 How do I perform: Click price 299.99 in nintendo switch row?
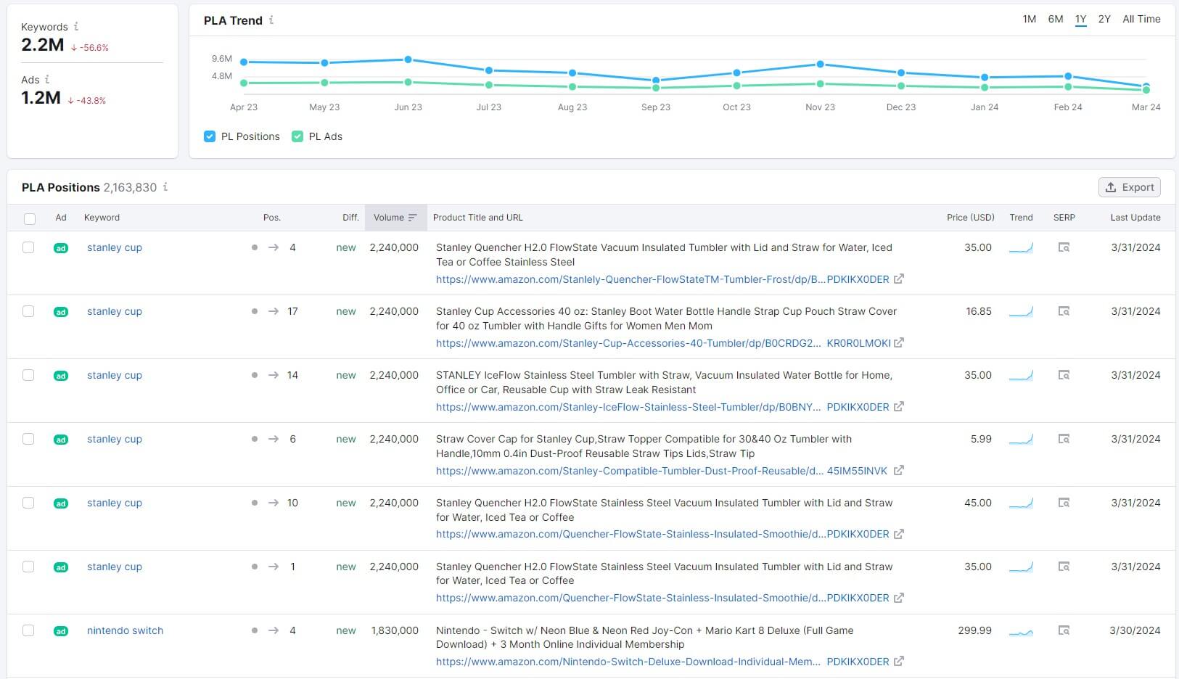[974, 630]
